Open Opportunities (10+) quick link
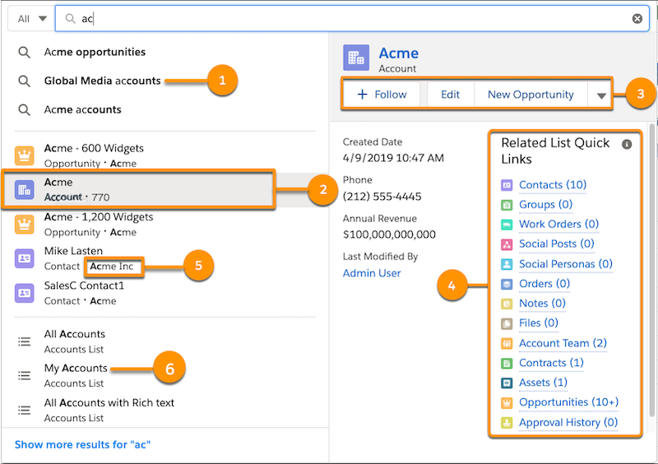Image resolution: width=658 pixels, height=464 pixels. (x=568, y=402)
